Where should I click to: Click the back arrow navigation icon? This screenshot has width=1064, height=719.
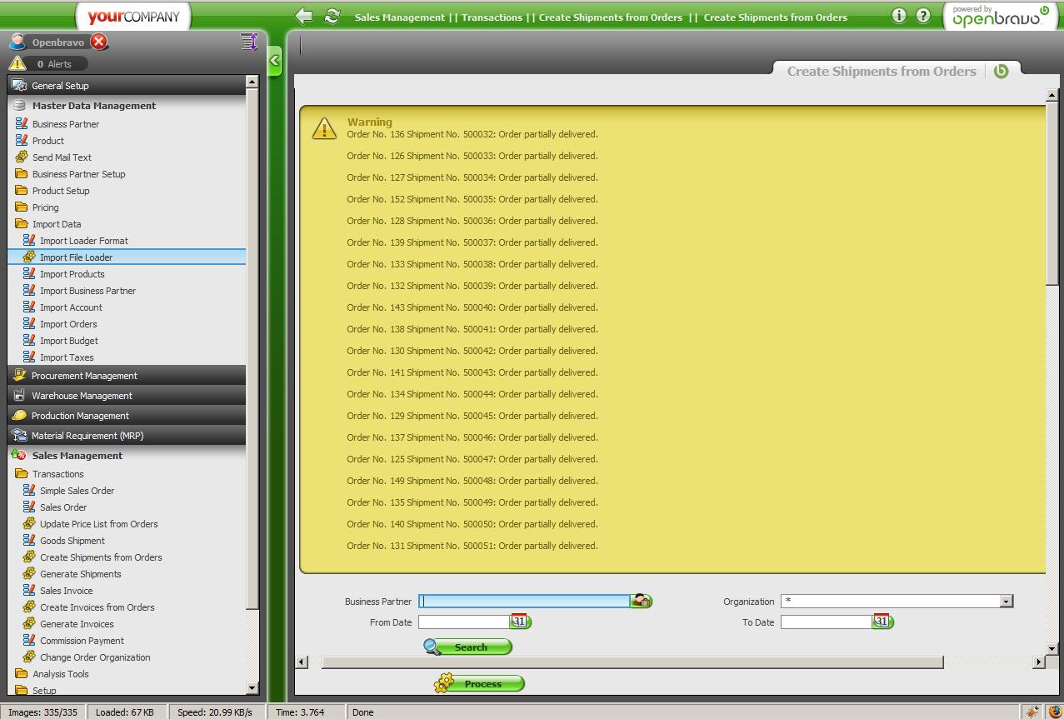pos(304,17)
